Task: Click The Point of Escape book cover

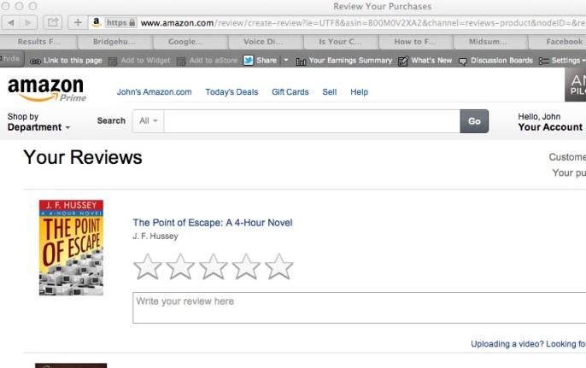Action: point(71,248)
